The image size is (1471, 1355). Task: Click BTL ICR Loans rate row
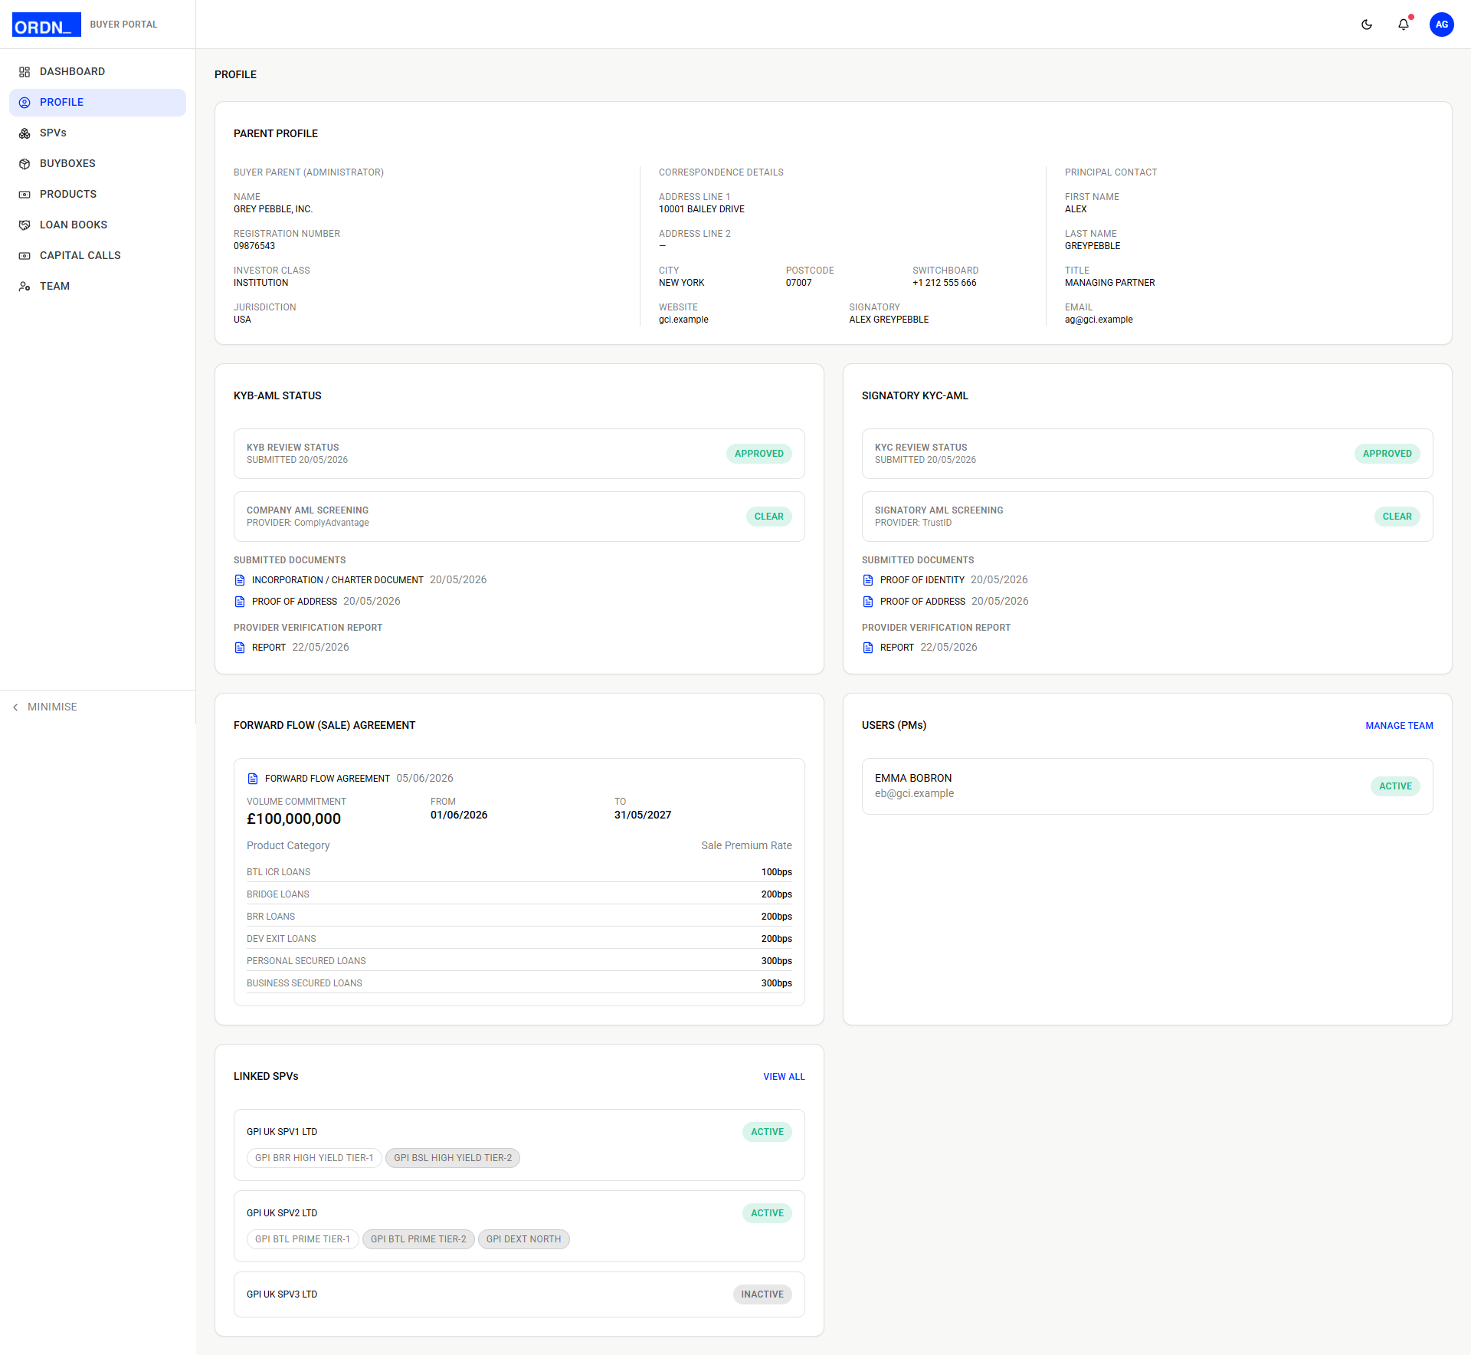click(x=519, y=872)
